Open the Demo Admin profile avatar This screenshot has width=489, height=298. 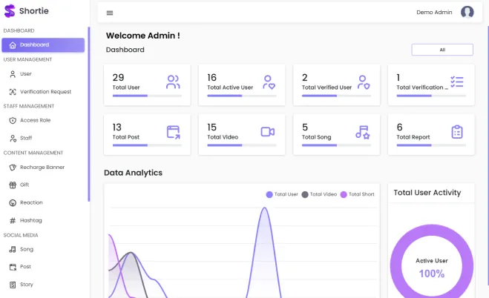click(x=467, y=12)
